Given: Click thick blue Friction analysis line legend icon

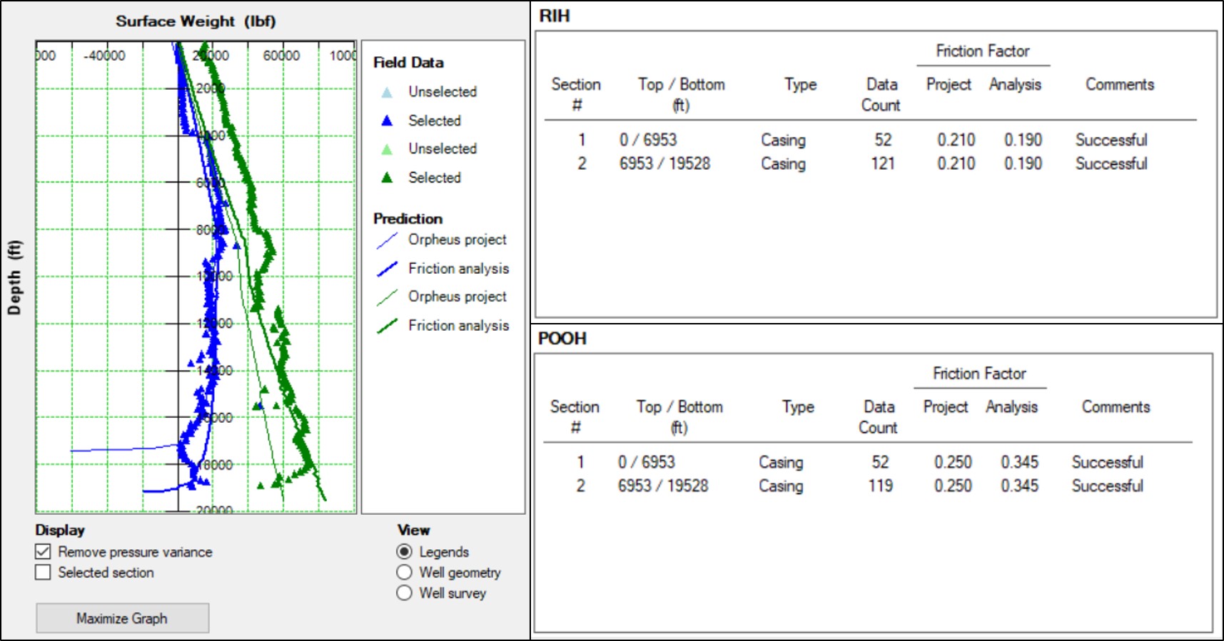Looking at the screenshot, I should click(387, 269).
